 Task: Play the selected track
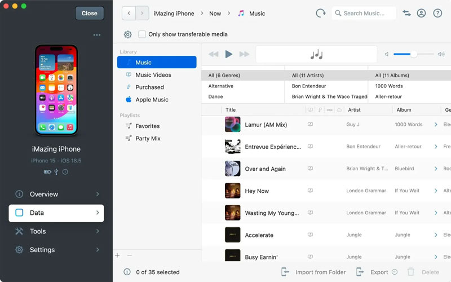pos(229,54)
